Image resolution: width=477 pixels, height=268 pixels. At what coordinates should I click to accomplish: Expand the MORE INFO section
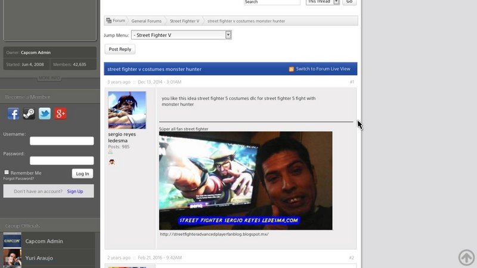click(49, 78)
